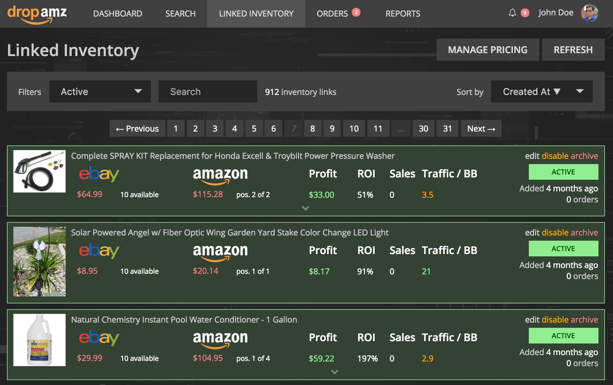
Task: Jump to page 8
Action: pos(313,128)
